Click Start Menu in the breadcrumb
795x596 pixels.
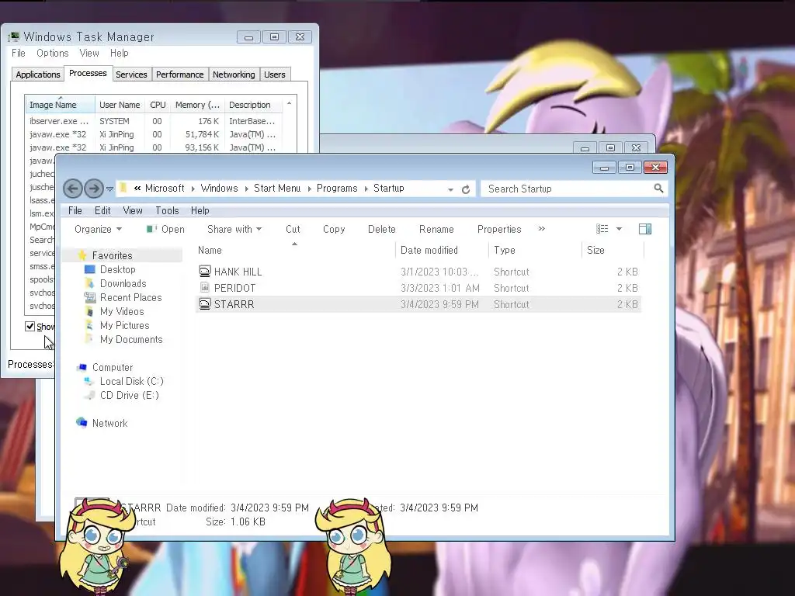tap(277, 188)
